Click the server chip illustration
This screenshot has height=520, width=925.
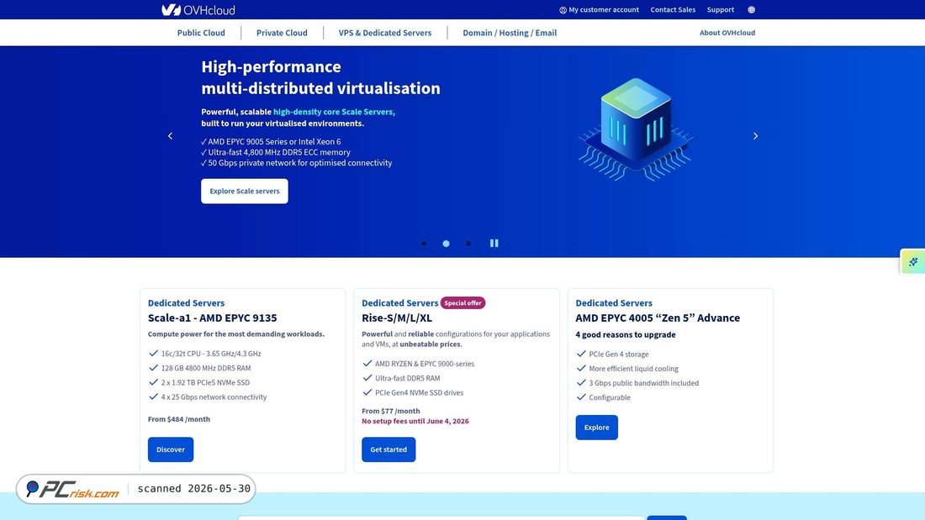pos(635,129)
